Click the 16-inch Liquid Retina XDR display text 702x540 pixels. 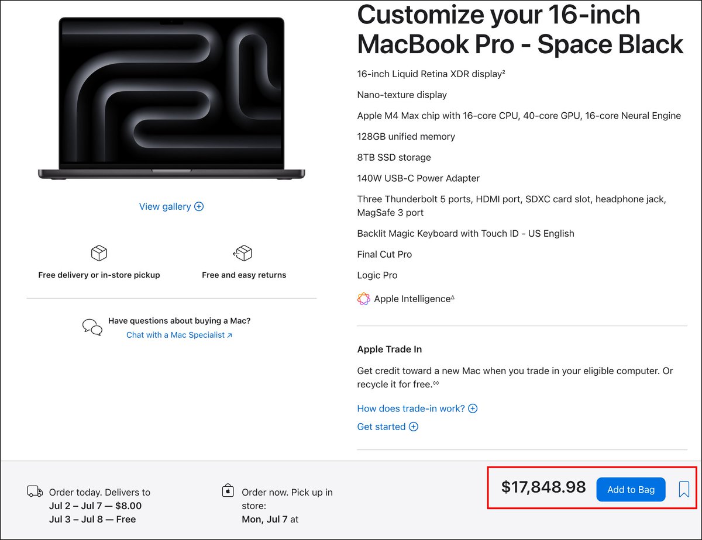[431, 74]
